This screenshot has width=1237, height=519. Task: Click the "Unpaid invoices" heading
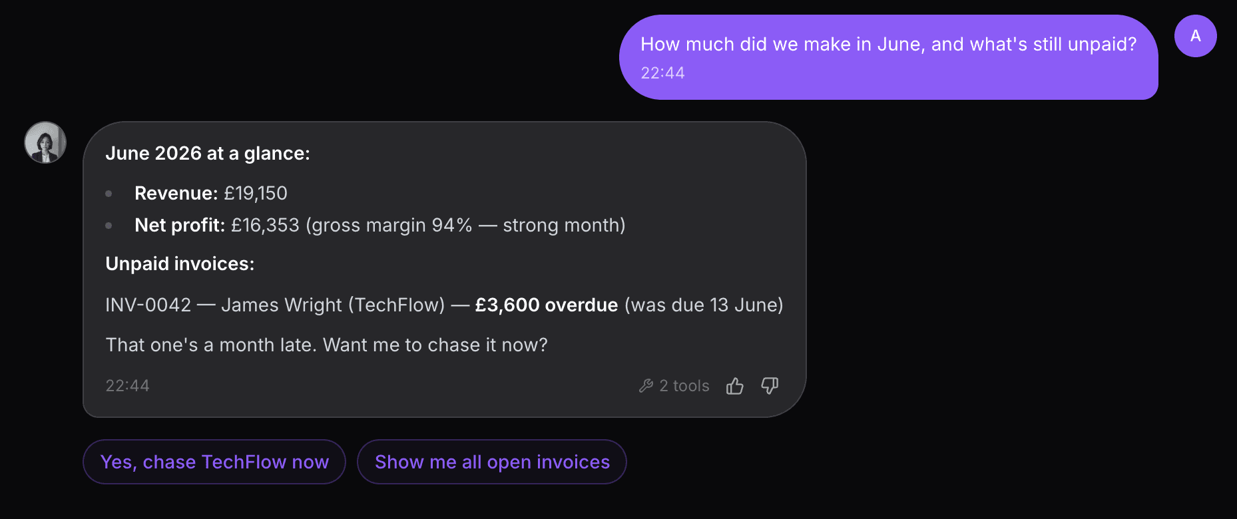tap(180, 264)
